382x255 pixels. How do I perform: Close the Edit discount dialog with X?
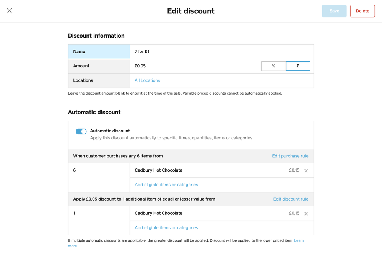click(10, 11)
